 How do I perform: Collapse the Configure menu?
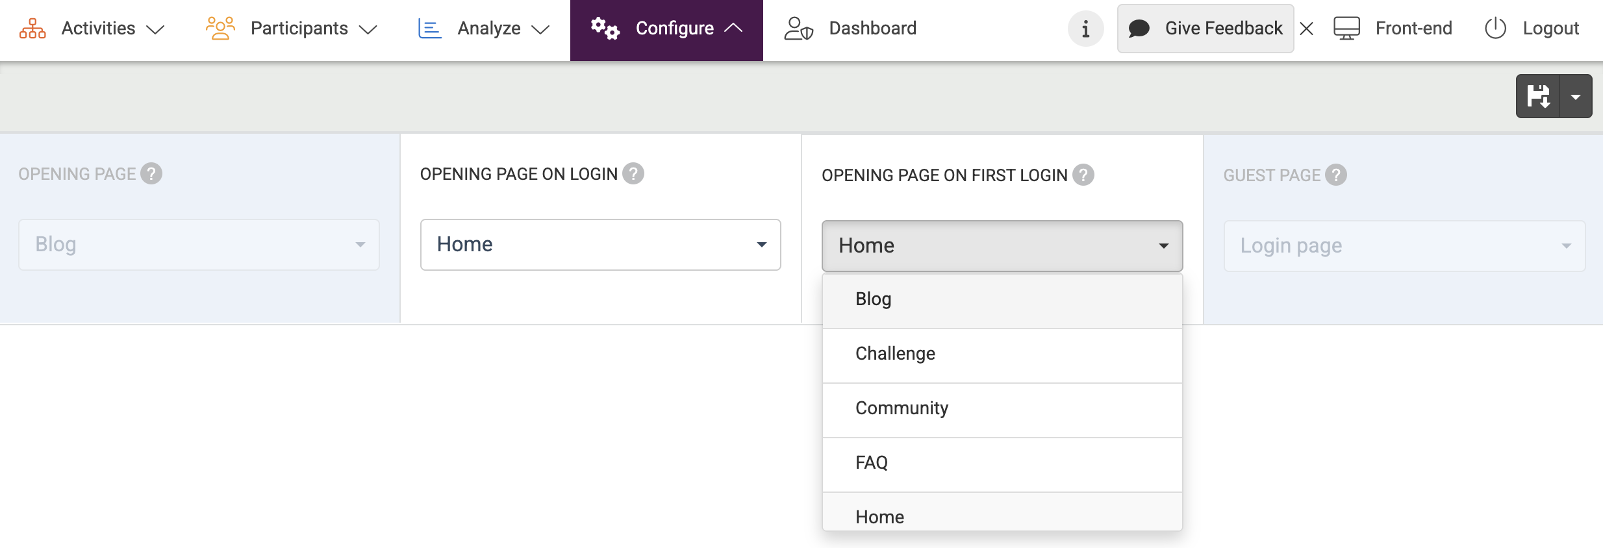[x=666, y=29]
